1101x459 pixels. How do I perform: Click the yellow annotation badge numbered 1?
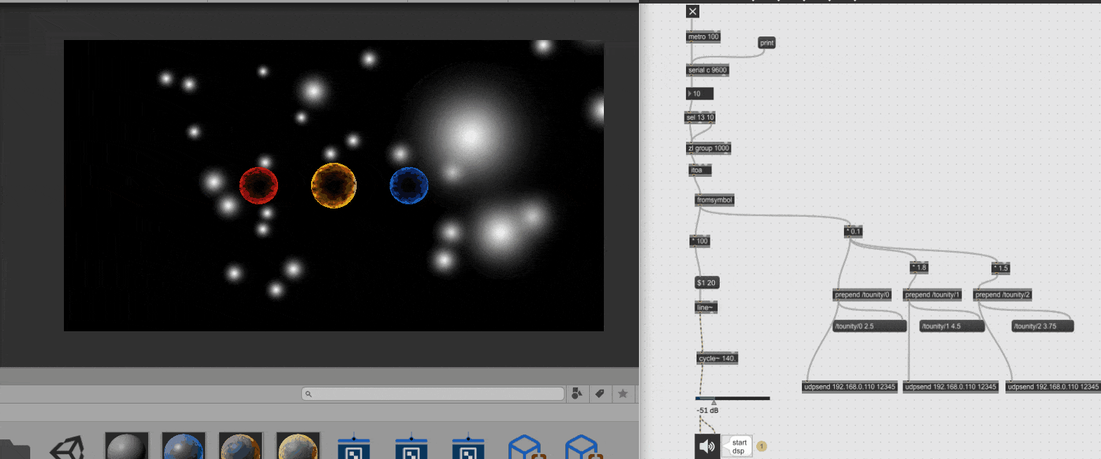(762, 446)
